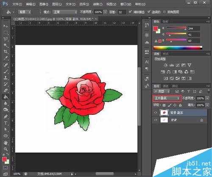212x177 pixels.
Task: Select the Eraser tool
Action: click(6, 90)
